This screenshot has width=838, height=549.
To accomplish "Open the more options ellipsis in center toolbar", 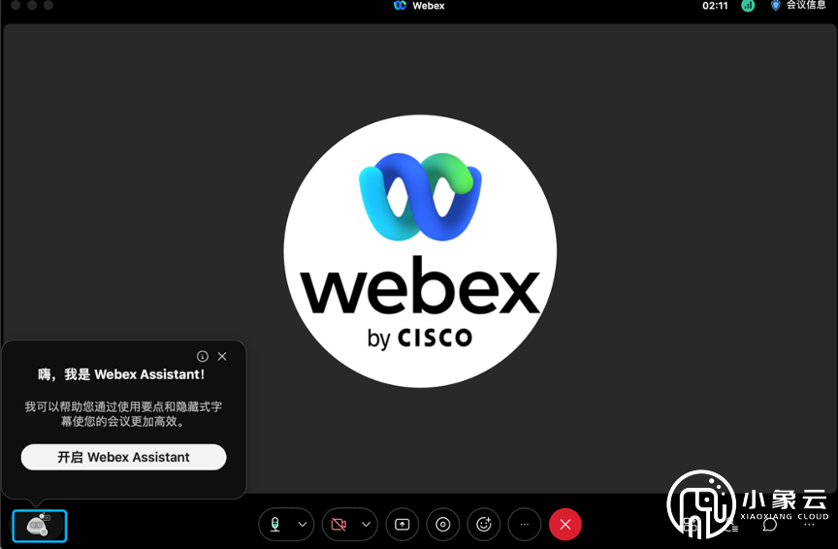I will click(x=525, y=525).
